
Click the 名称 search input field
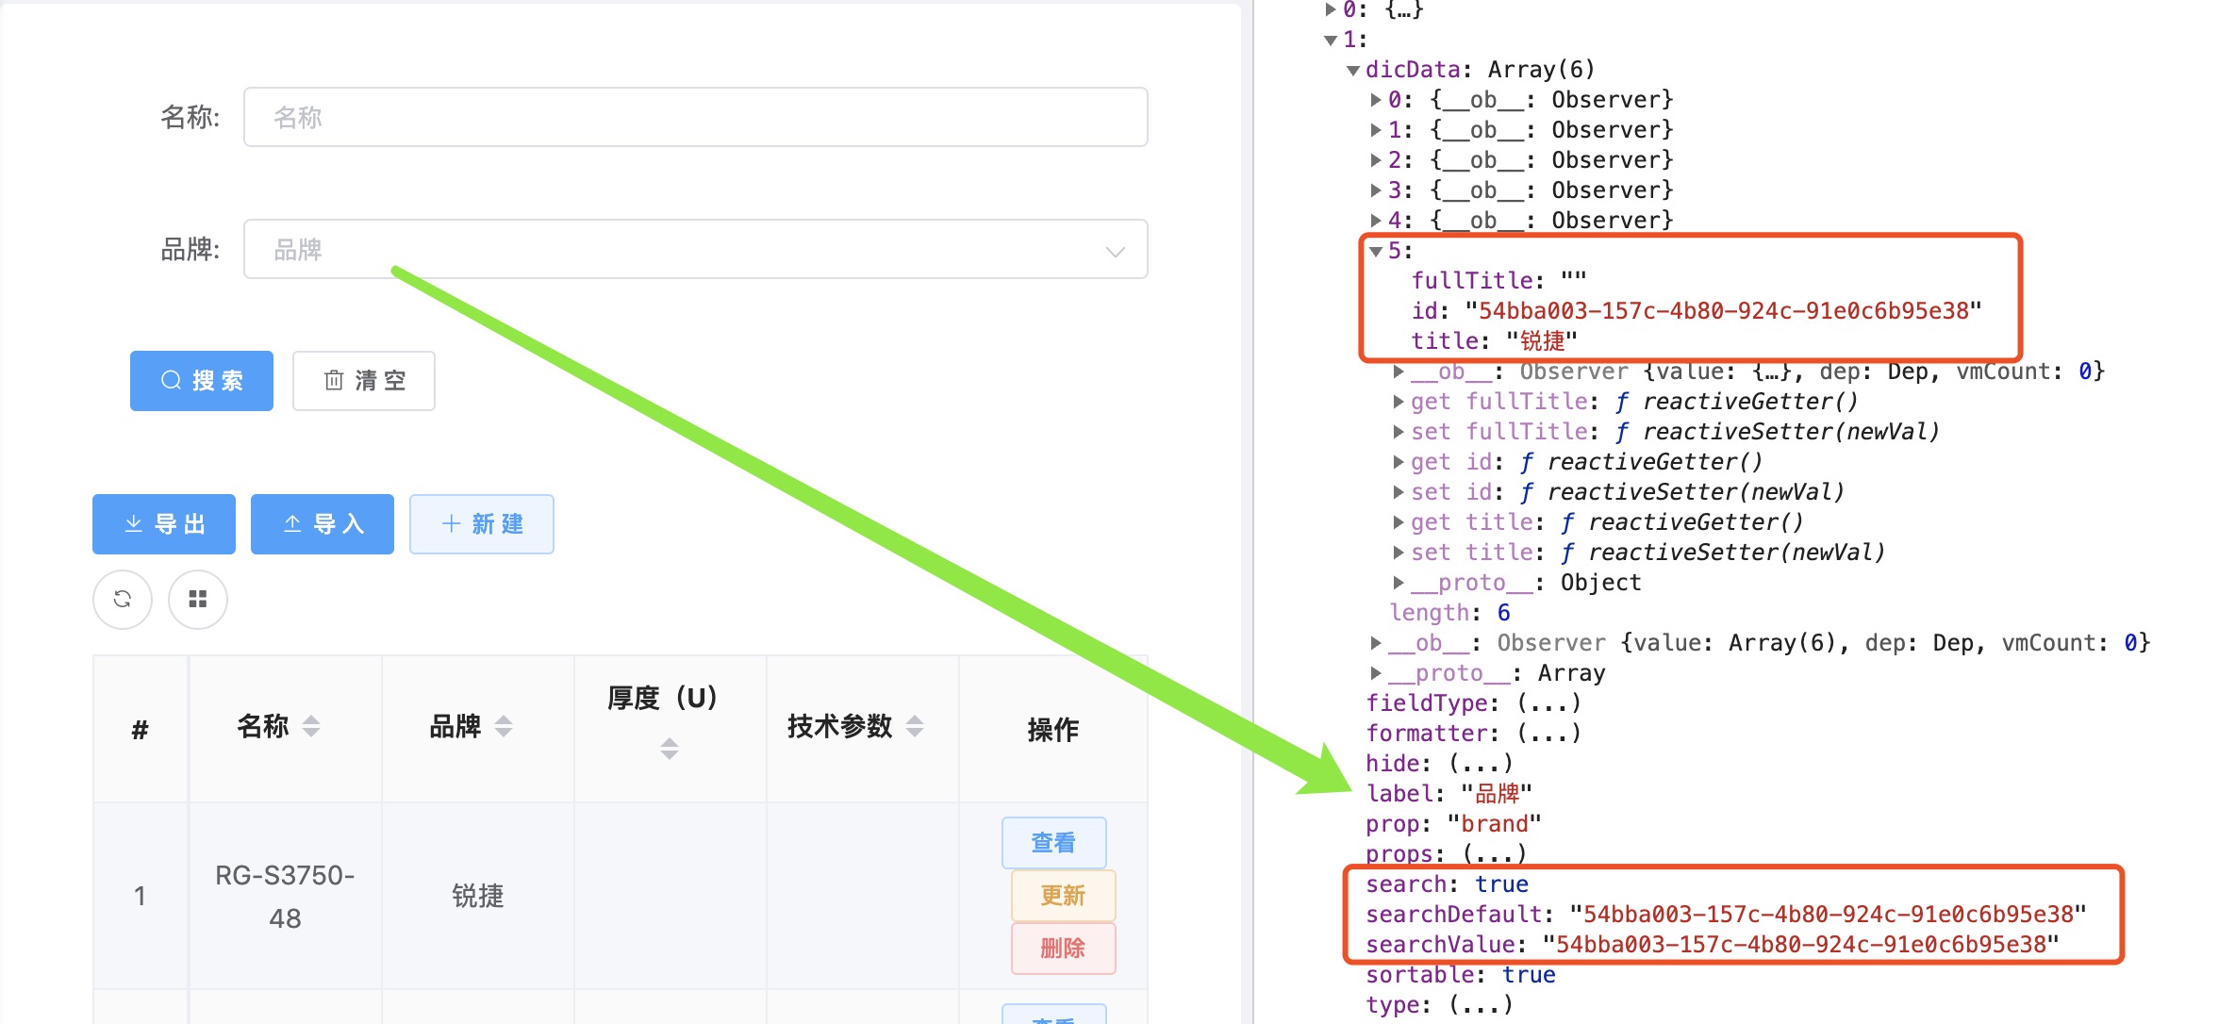pos(695,117)
